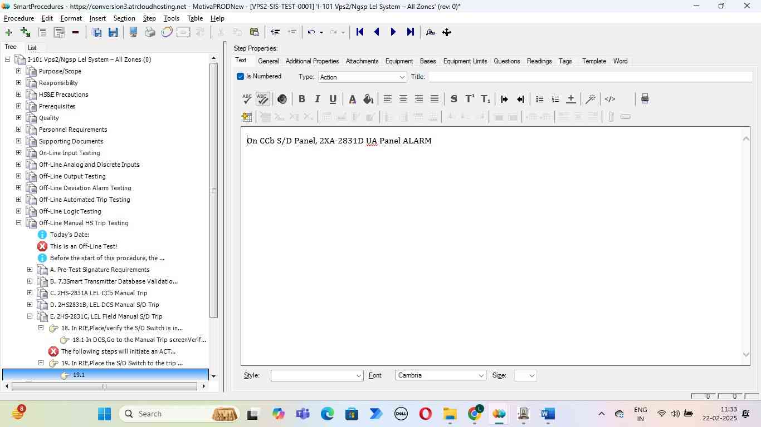
Task: Open the Tools menu
Action: (x=171, y=18)
